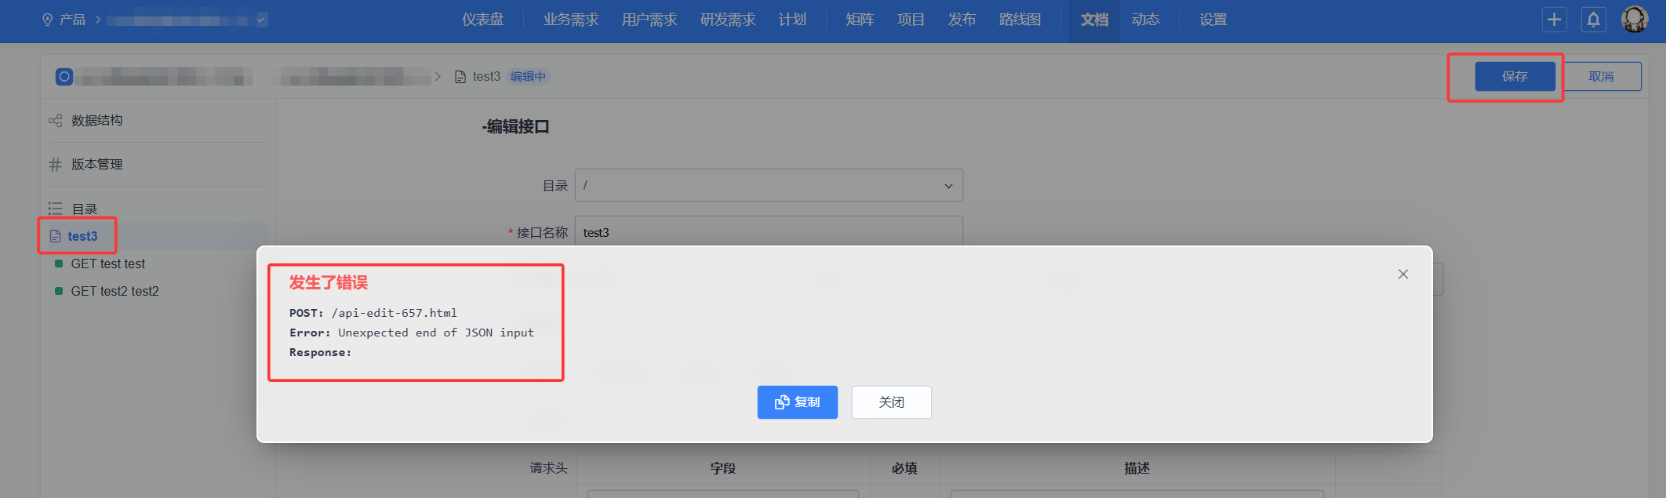Click the blue circle library icon in breadcrumb
Viewport: 1666px width, 498px height.
tap(64, 76)
